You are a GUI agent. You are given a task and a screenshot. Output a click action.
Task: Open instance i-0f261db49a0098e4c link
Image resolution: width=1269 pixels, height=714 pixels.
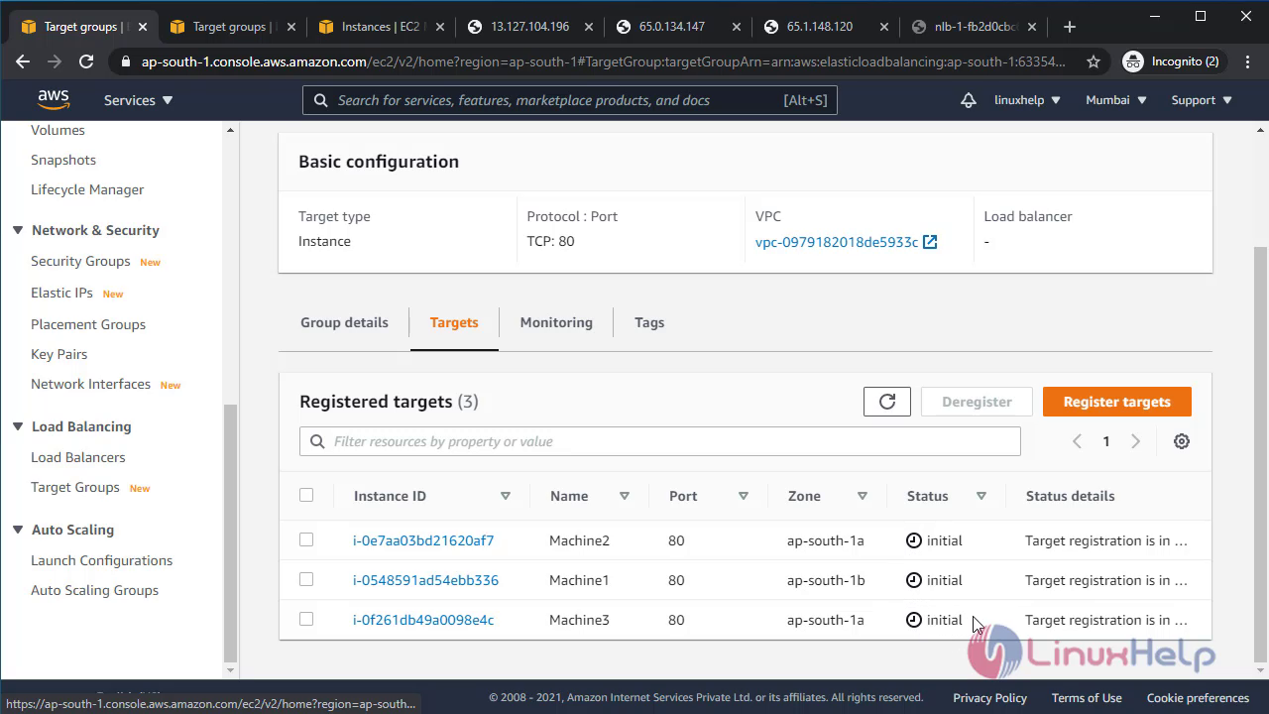coord(423,620)
